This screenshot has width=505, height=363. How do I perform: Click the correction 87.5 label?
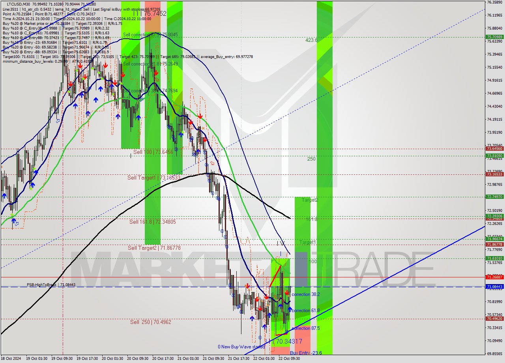click(x=306, y=328)
